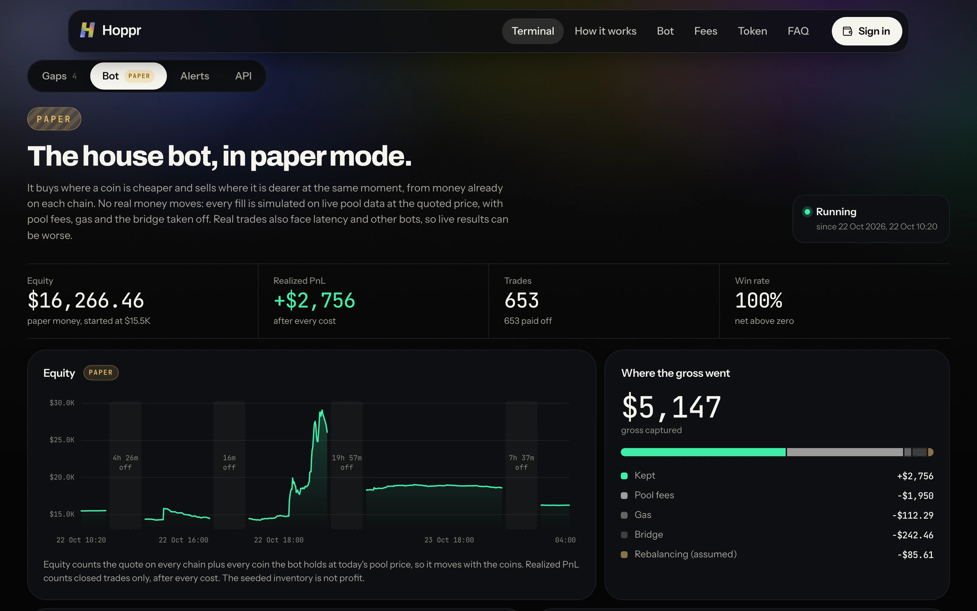Click the -$242.46 Bridge amount
Image resolution: width=977 pixels, height=611 pixels.
click(913, 535)
